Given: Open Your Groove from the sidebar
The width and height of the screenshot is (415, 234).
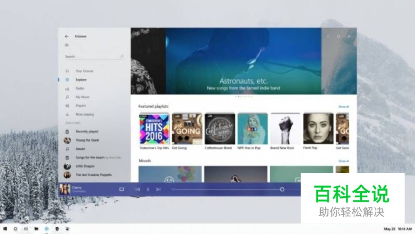Looking at the screenshot, I should pyautogui.click(x=84, y=71).
